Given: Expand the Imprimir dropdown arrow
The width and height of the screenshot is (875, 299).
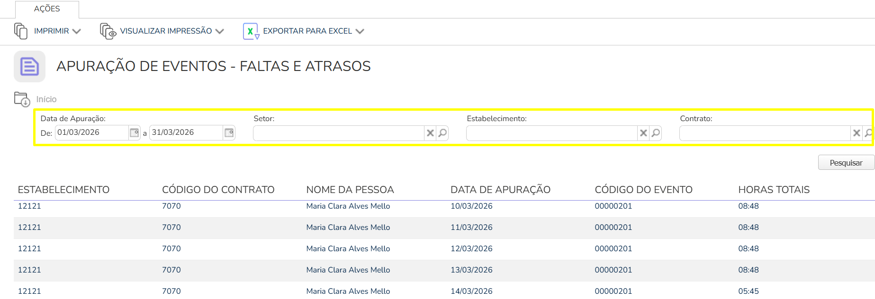Looking at the screenshot, I should pyautogui.click(x=76, y=31).
